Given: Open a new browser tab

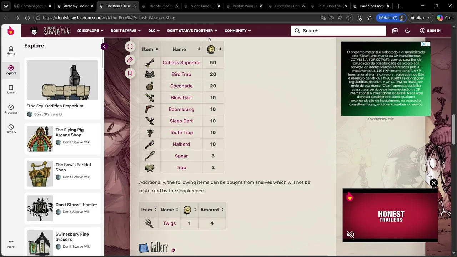Looking at the screenshot, I should (x=399, y=6).
